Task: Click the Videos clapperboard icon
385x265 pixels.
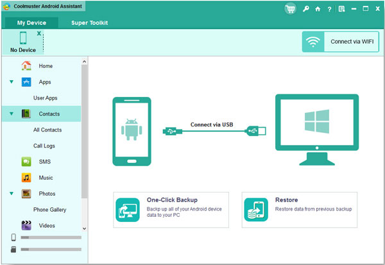Action: tap(26, 225)
